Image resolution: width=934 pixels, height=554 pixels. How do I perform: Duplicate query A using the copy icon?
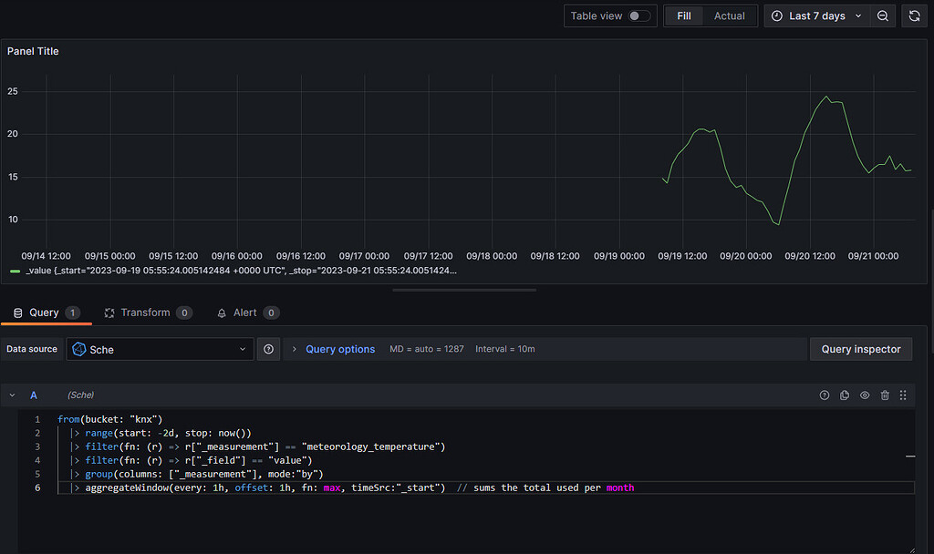tap(844, 395)
